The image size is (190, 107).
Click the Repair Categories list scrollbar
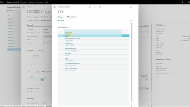tap(132, 62)
